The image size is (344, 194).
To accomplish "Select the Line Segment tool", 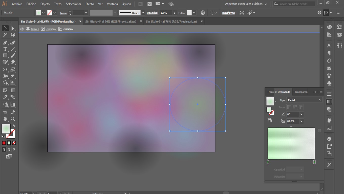I will [x=13, y=49].
